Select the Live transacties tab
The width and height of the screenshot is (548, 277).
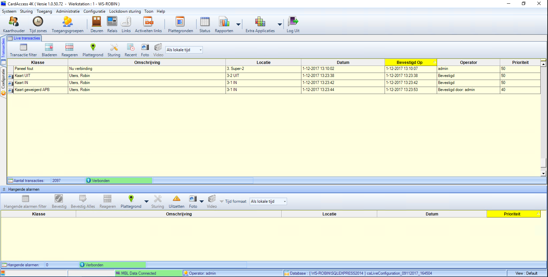[24, 38]
